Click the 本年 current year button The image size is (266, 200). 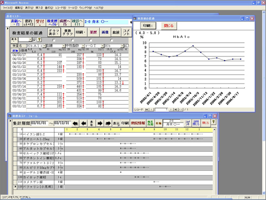(x=92, y=123)
